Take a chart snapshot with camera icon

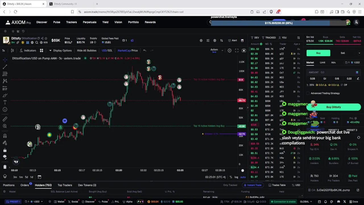pyautogui.click(x=244, y=50)
